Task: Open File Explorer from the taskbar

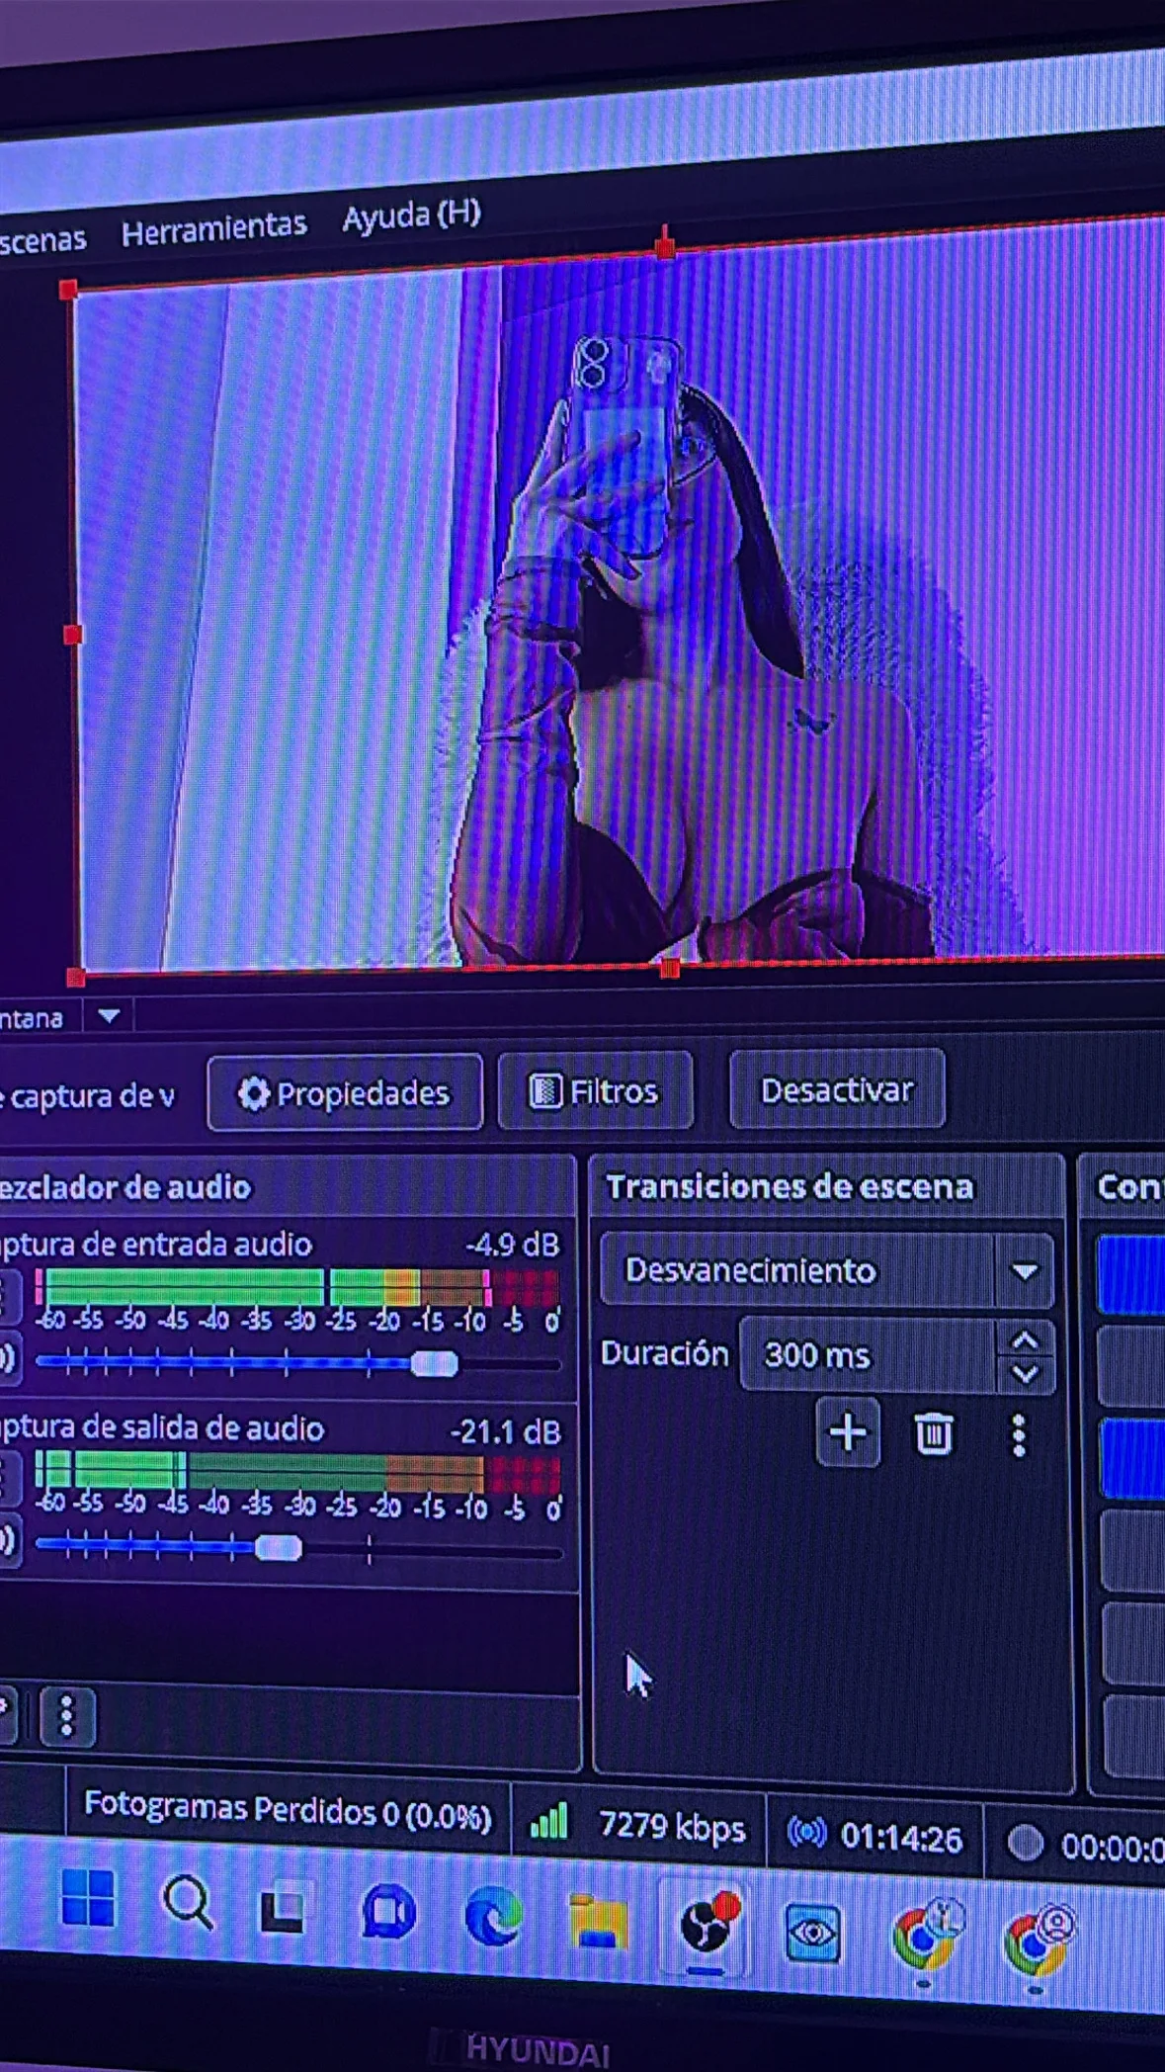Action: tap(598, 1923)
